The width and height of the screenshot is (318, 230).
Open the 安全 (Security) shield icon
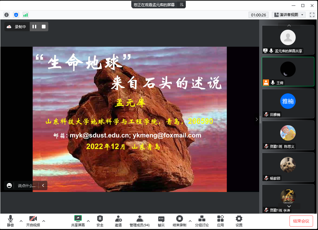pos(100,221)
